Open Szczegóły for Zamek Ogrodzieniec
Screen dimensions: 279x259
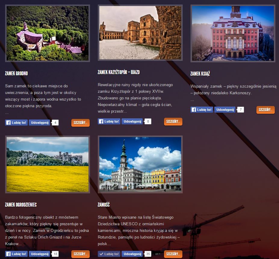click(80, 254)
